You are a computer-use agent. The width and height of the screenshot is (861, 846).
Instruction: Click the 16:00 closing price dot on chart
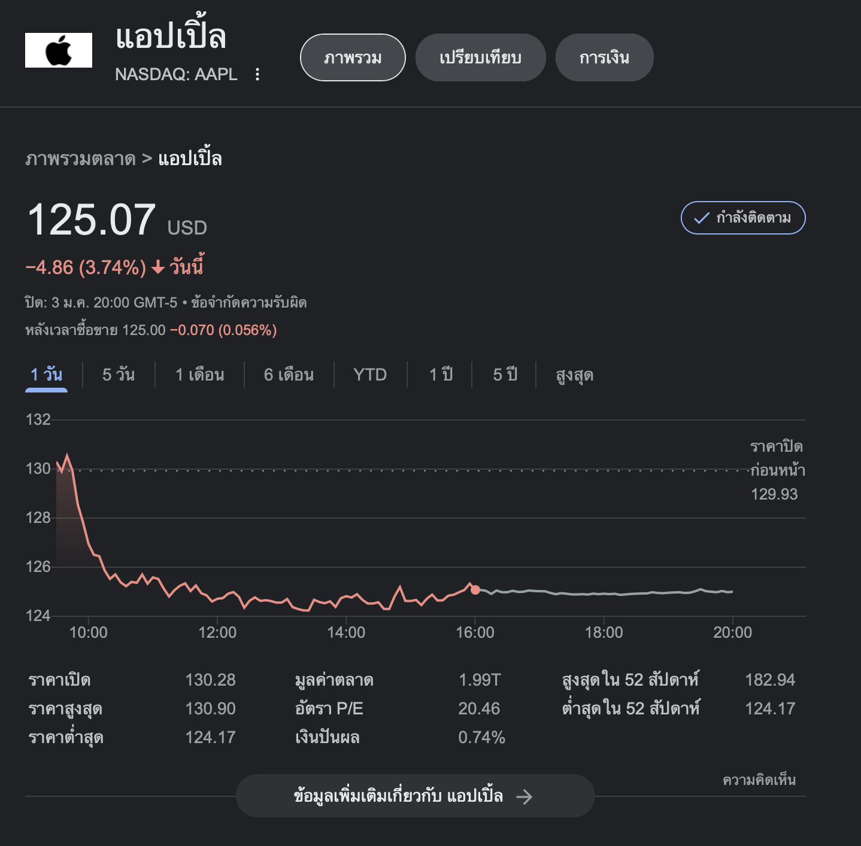475,590
